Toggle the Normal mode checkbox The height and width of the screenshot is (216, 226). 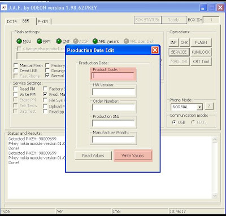coord(47,76)
